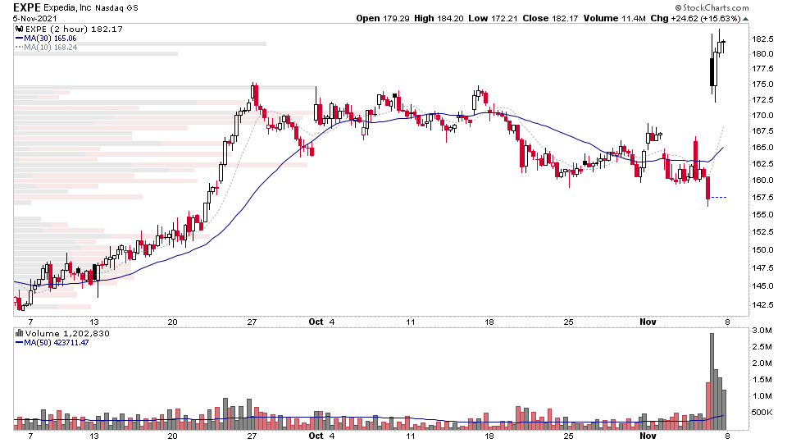Click the 157.5 price axis label
787x443 pixels.
pos(763,198)
